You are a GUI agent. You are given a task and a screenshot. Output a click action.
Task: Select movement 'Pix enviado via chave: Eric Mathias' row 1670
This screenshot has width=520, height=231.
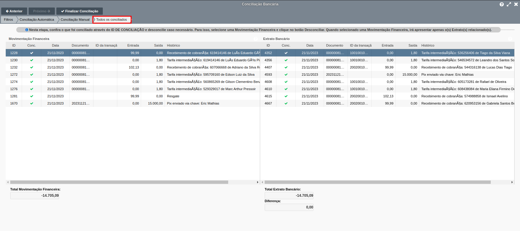pos(133,103)
